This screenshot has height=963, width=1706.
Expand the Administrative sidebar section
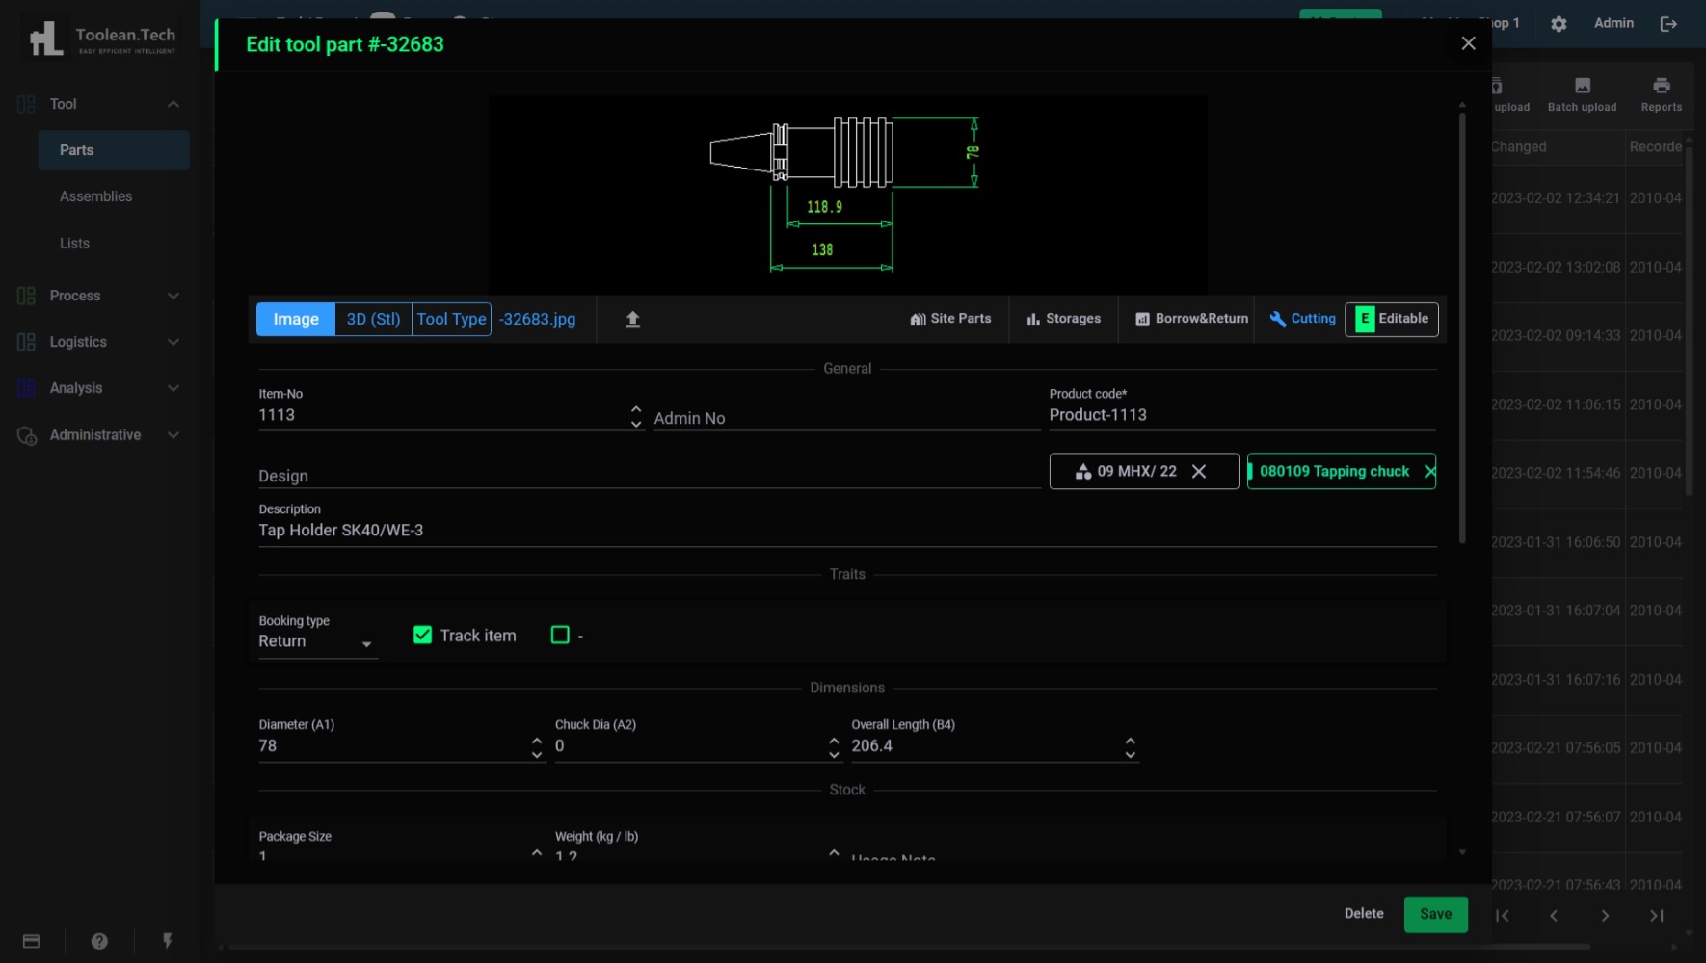click(98, 435)
